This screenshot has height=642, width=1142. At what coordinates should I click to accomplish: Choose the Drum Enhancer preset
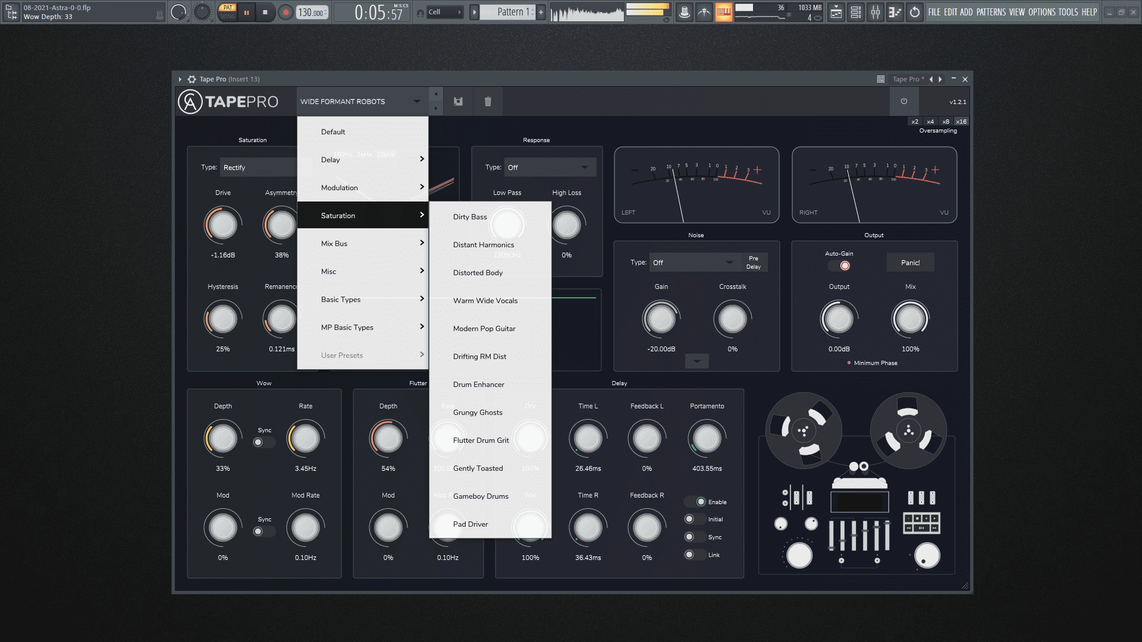point(490,384)
